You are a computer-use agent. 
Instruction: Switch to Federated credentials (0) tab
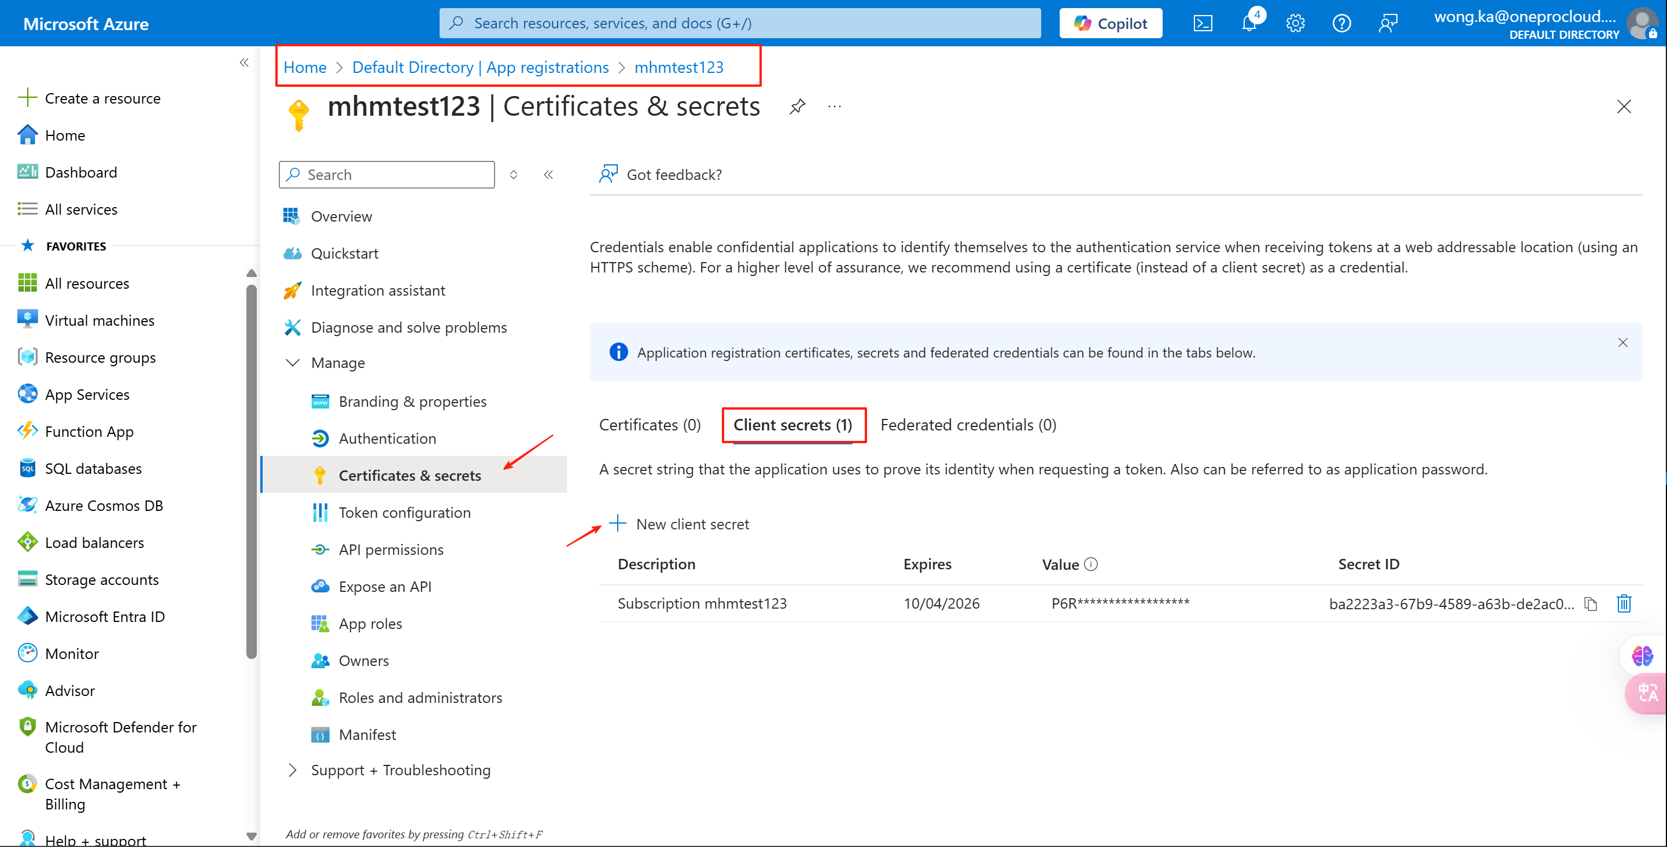tap(968, 425)
